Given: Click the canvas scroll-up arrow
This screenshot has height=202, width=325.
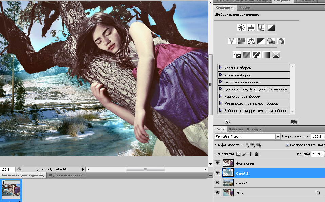Looking at the screenshot, I should [210, 2].
